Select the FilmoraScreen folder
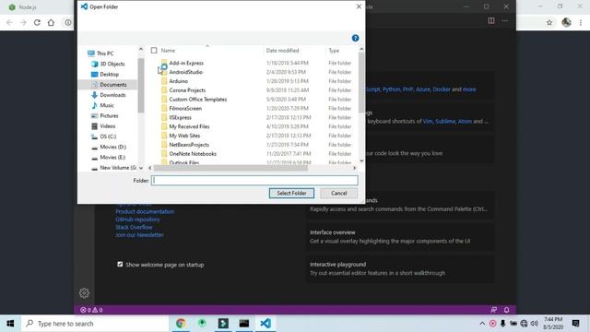This screenshot has width=590, height=332. click(x=185, y=109)
